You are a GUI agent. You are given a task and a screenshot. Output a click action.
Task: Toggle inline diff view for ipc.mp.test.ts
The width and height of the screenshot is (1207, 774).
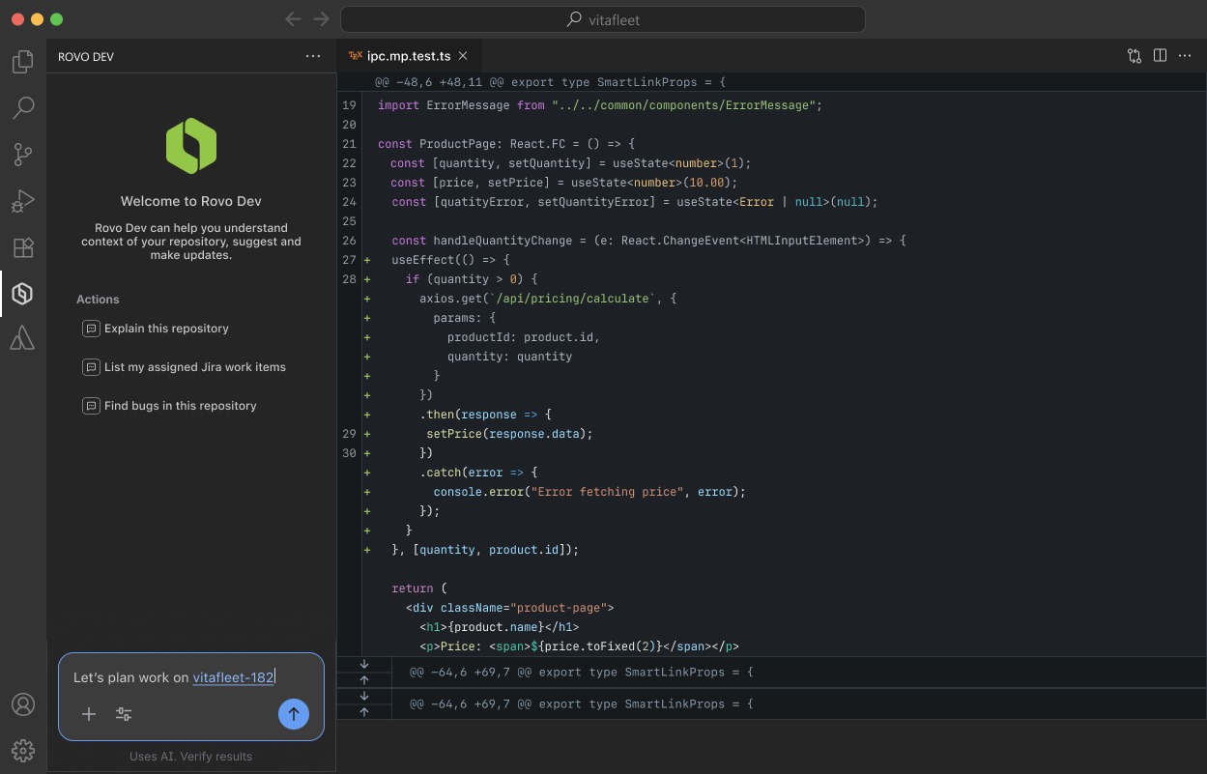(x=1134, y=55)
